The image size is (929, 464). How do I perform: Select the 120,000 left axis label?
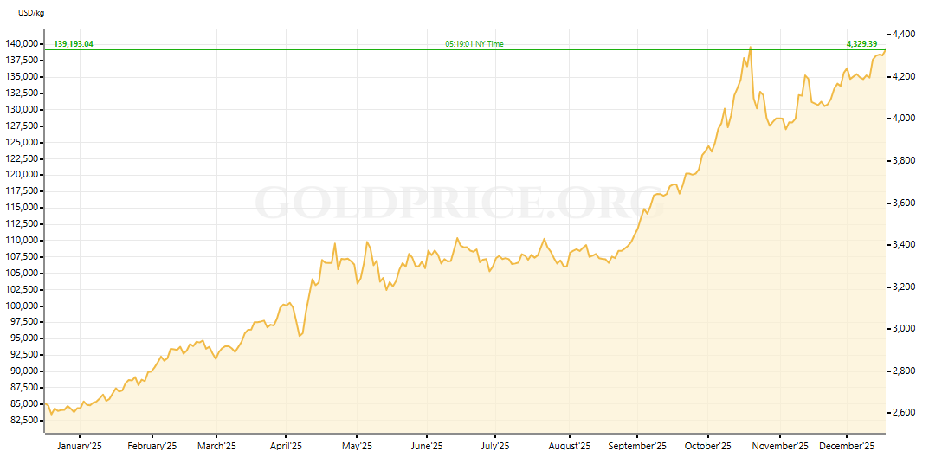click(22, 175)
